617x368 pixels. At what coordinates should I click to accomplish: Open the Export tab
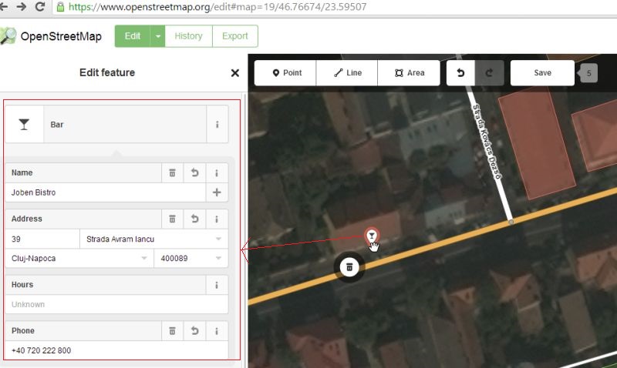point(235,36)
